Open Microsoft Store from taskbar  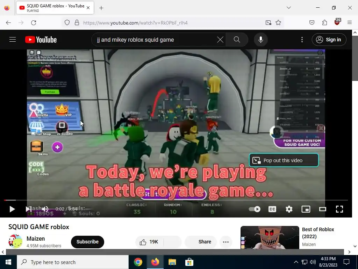189,262
